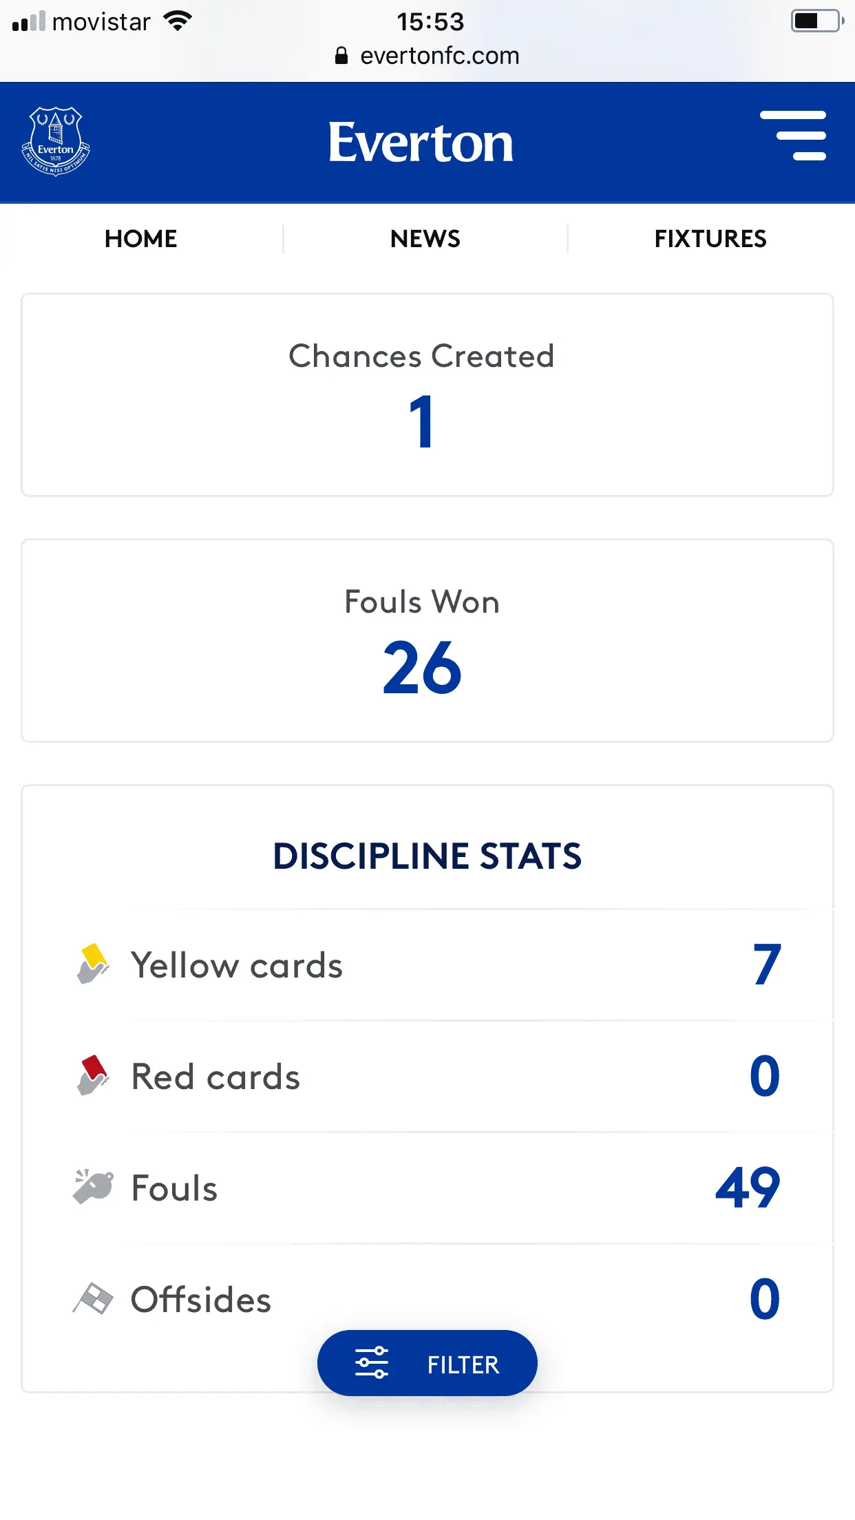This screenshot has width=855, height=1520.
Task: Tap the Fouls count of 49
Action: 748,1187
